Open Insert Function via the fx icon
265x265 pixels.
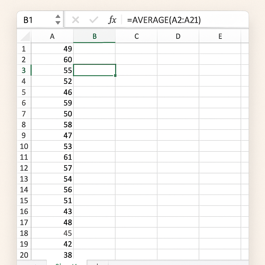tap(112, 20)
